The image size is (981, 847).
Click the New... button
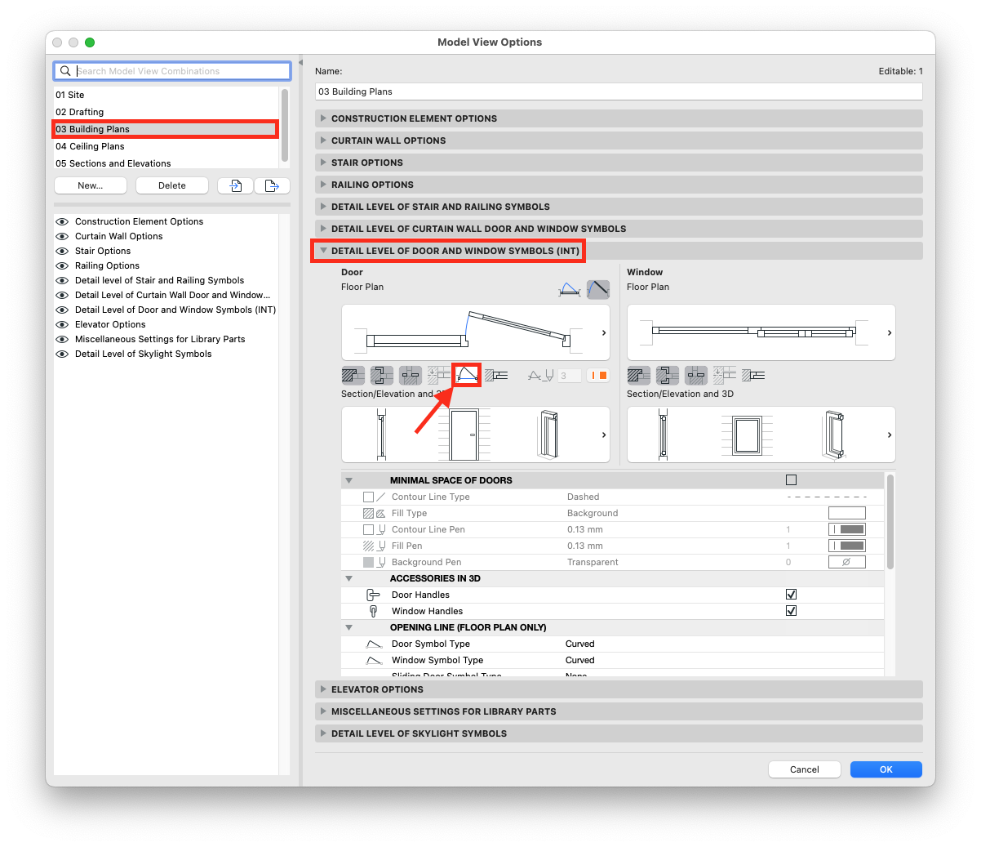(91, 185)
